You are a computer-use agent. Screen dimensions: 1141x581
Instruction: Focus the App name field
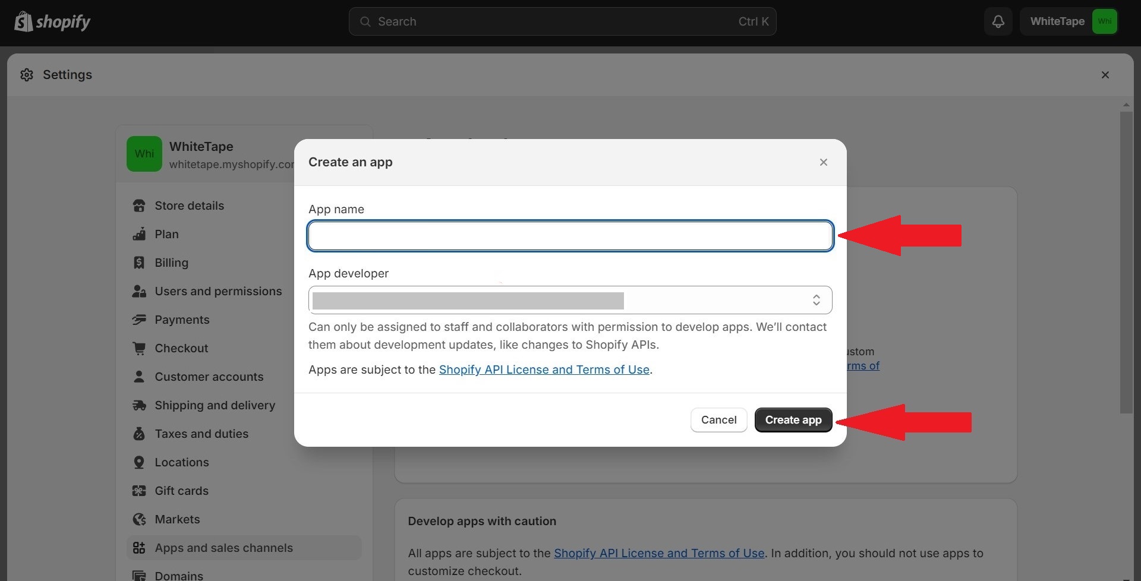click(570, 236)
